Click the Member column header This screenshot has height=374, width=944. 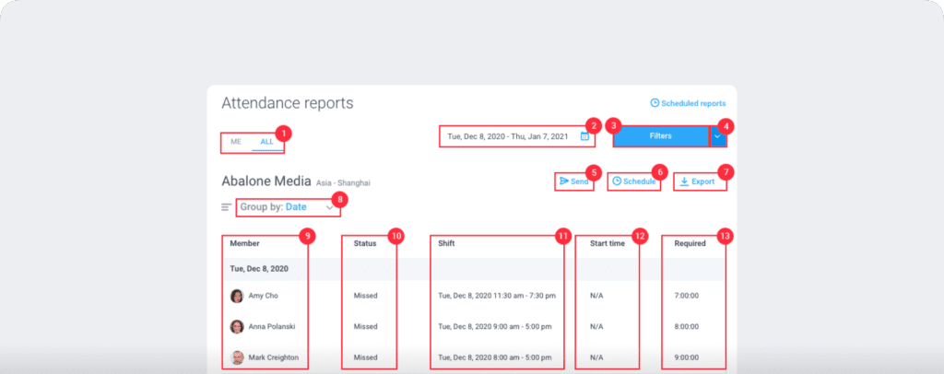point(245,243)
